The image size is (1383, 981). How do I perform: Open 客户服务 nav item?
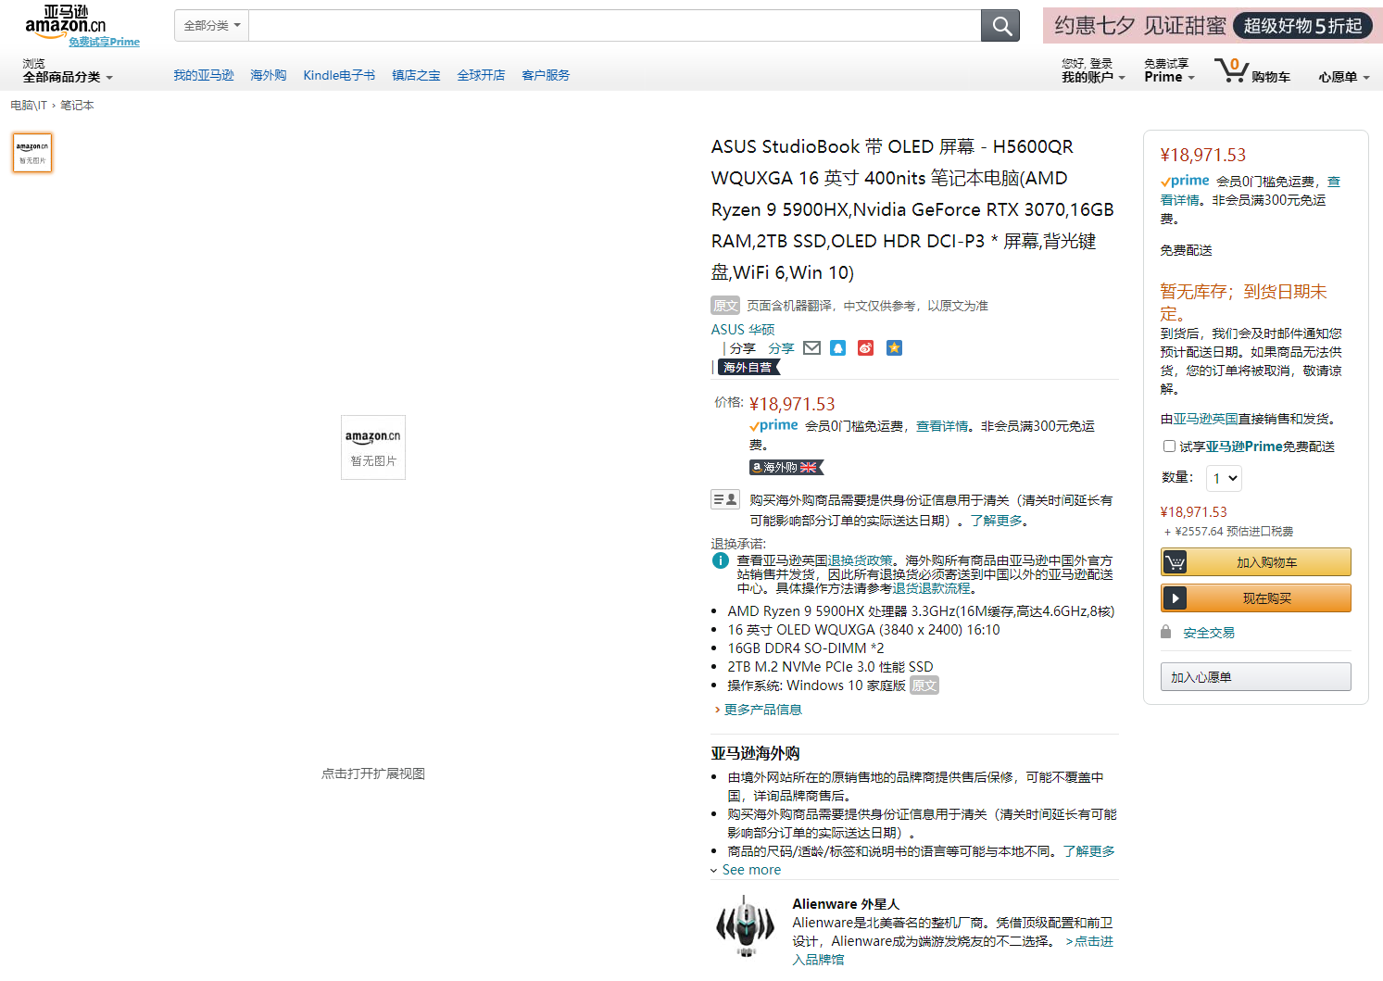point(546,75)
